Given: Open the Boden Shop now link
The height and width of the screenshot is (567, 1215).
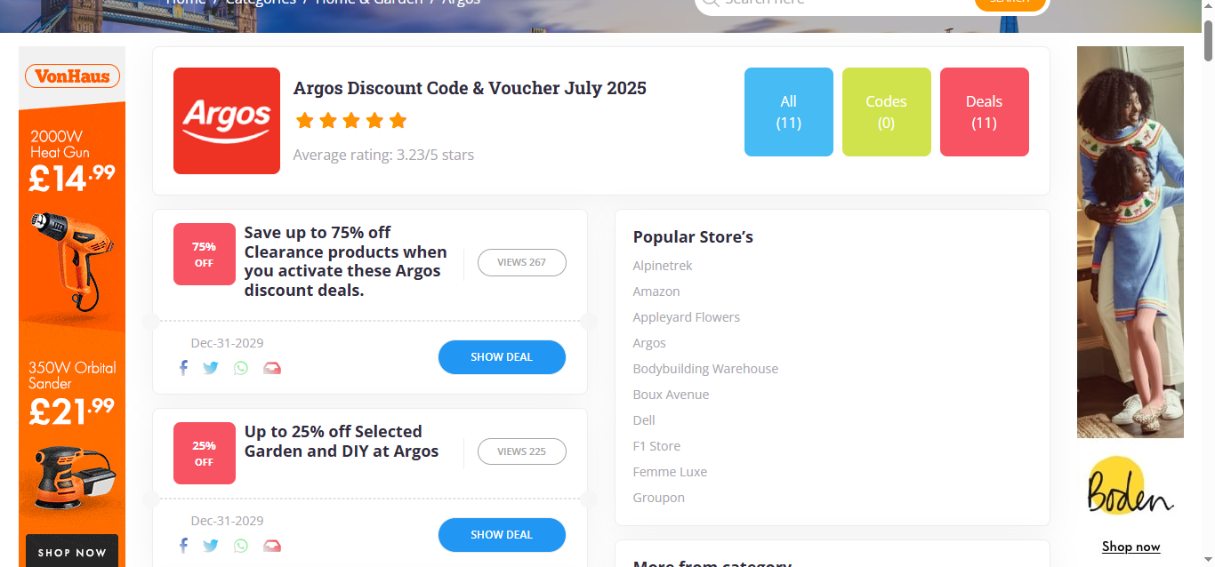Looking at the screenshot, I should [1131, 547].
